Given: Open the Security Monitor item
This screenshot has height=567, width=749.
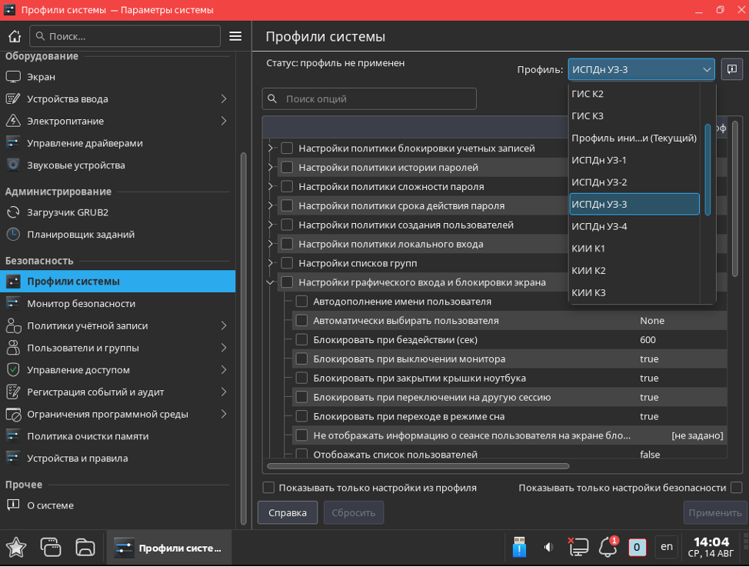Looking at the screenshot, I should click(x=81, y=304).
